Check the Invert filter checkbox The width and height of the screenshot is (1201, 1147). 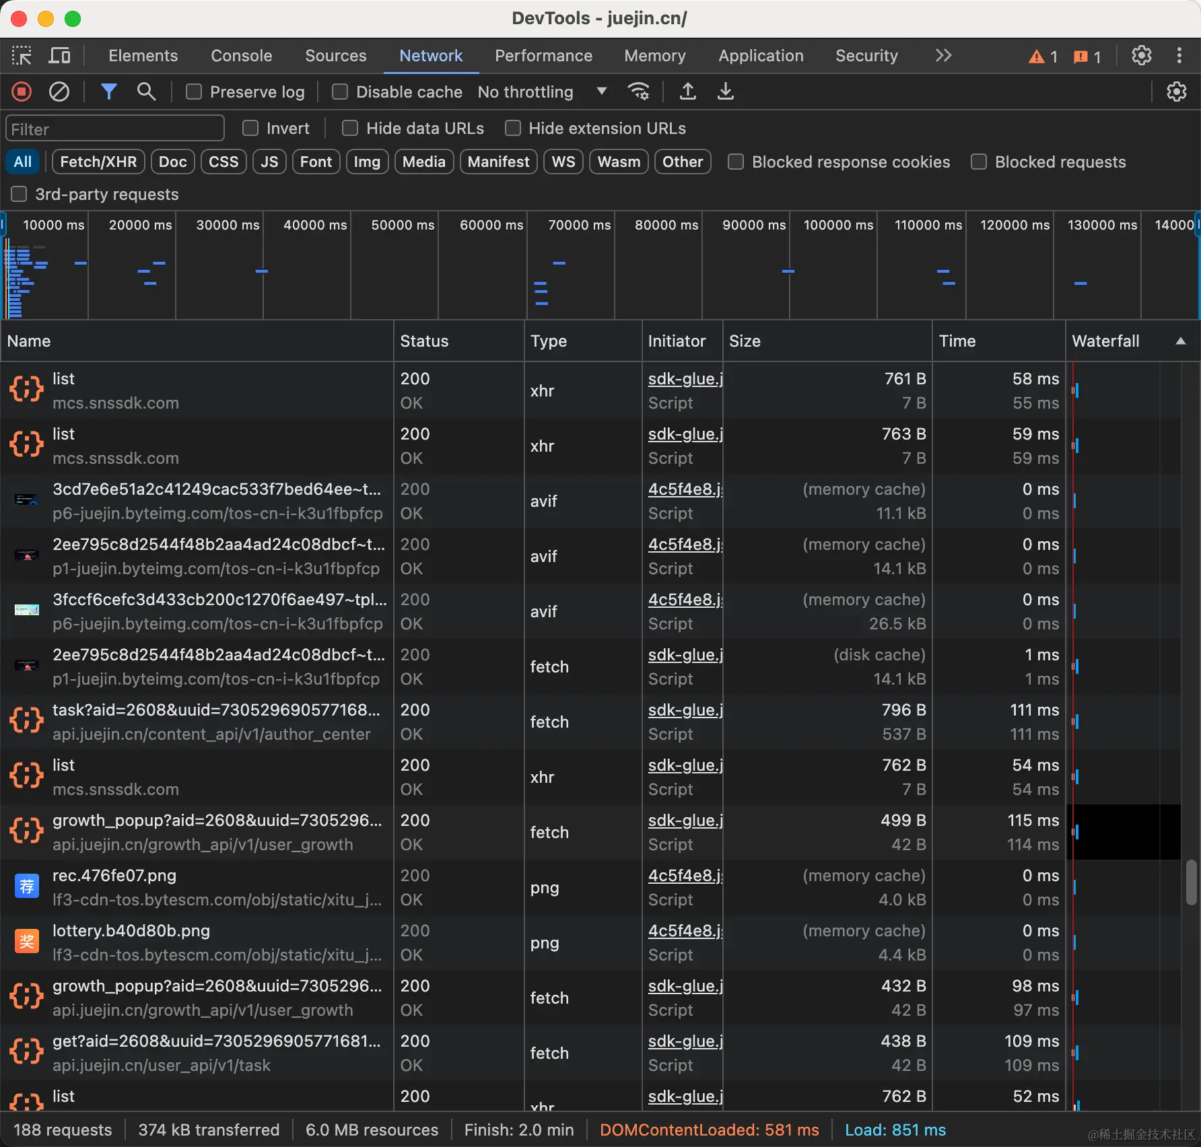(x=250, y=128)
